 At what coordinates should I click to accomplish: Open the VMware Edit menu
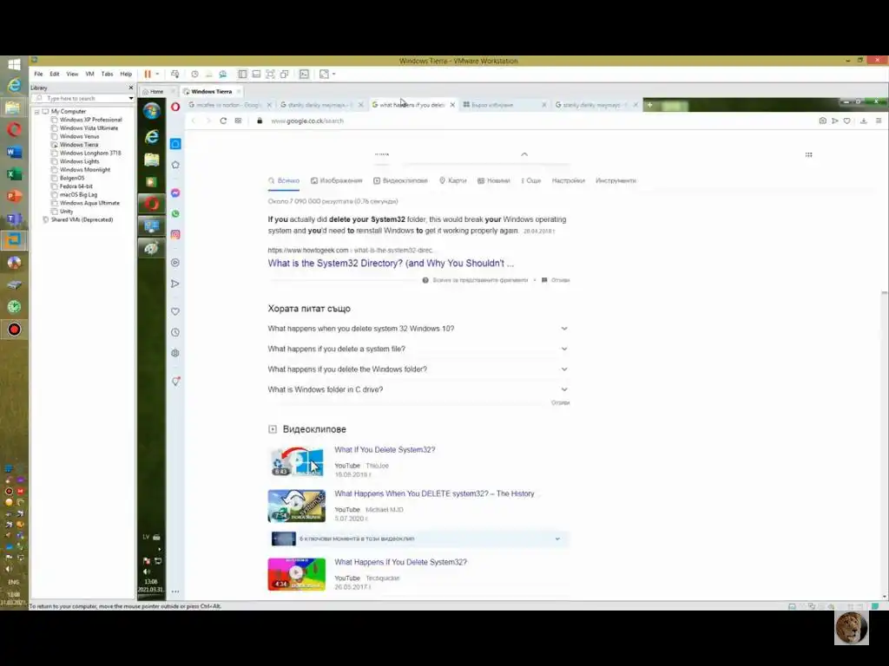tap(55, 75)
